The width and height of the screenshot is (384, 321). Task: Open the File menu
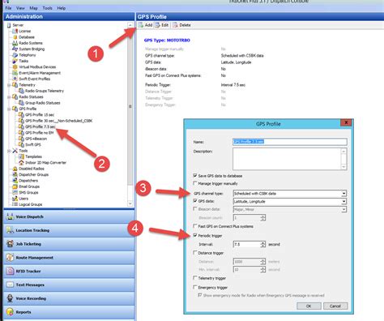click(x=8, y=8)
